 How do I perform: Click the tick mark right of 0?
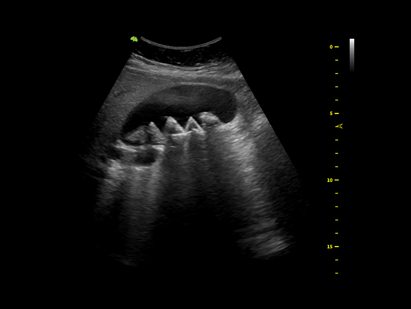tap(337, 47)
